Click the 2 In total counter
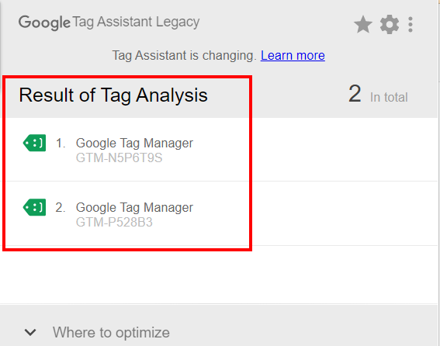 click(x=378, y=95)
